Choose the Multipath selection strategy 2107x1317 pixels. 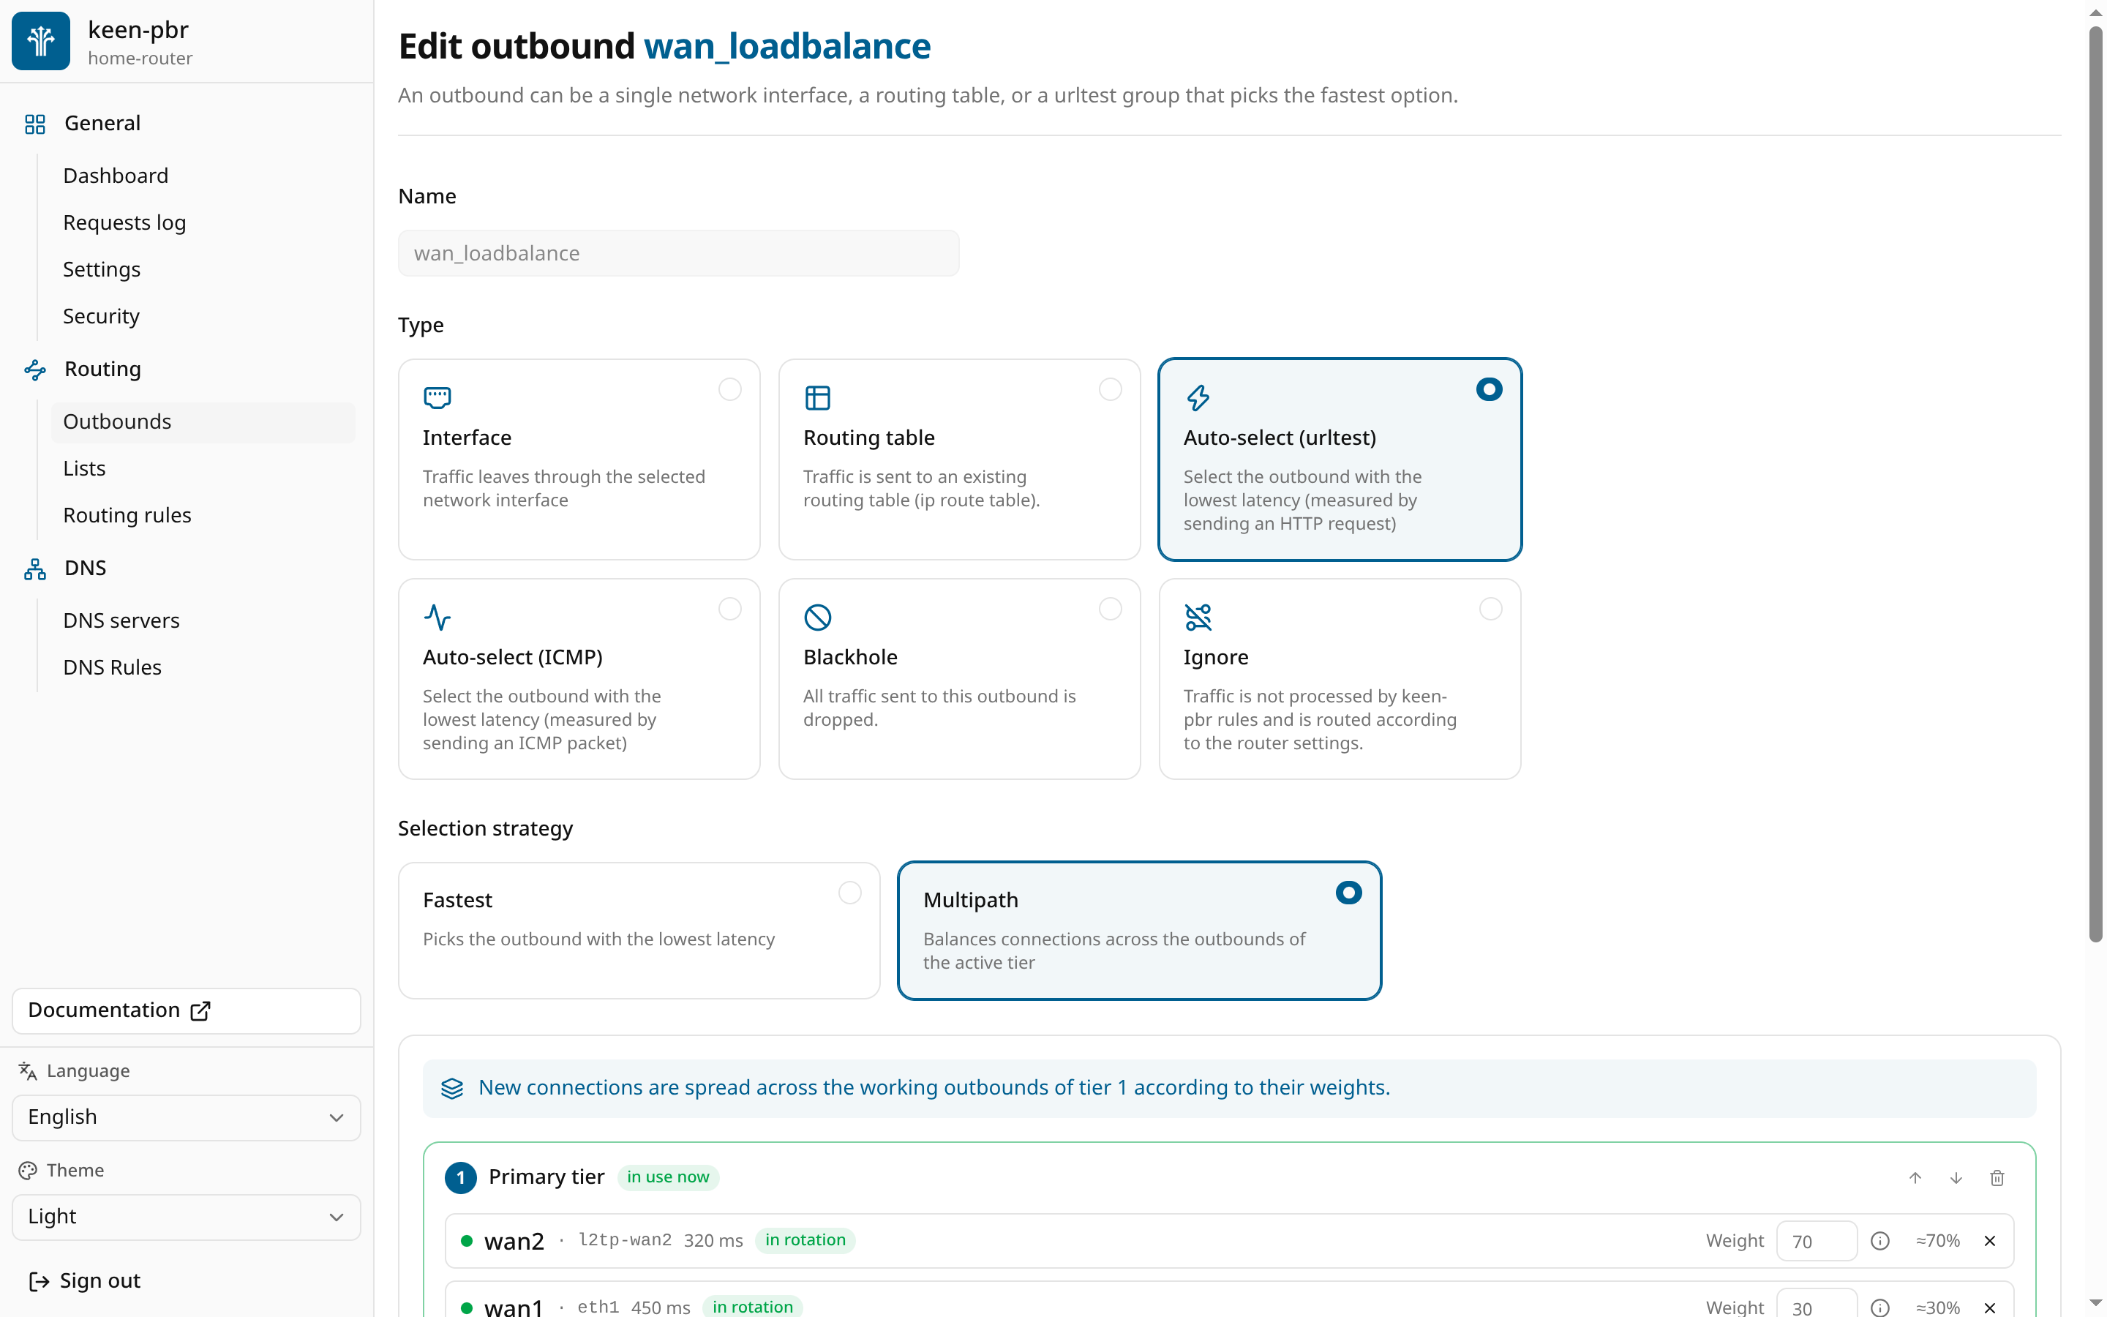coord(1139,930)
